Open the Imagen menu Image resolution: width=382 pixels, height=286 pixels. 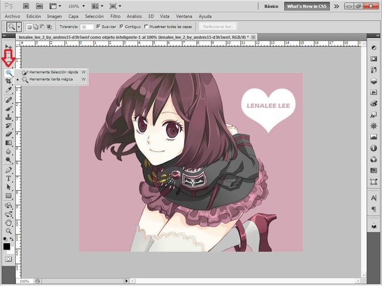(x=54, y=16)
